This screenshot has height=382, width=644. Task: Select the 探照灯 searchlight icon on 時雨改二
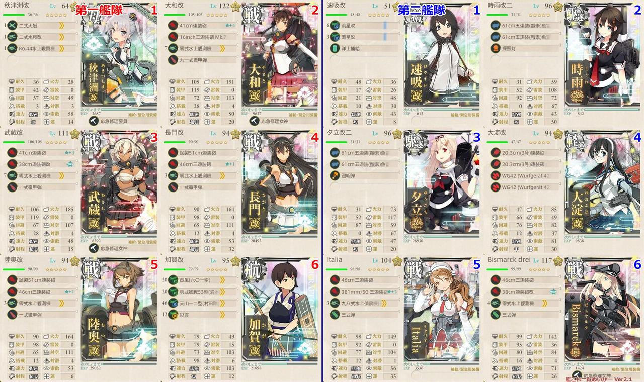[494, 48]
